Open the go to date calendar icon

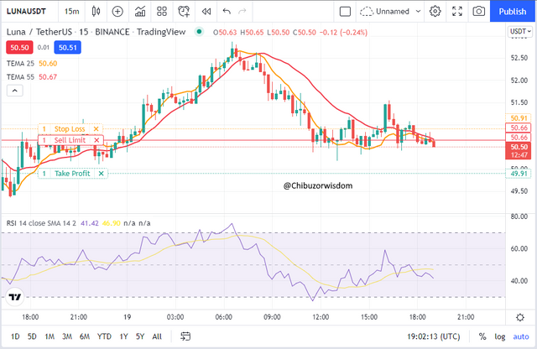click(x=185, y=336)
